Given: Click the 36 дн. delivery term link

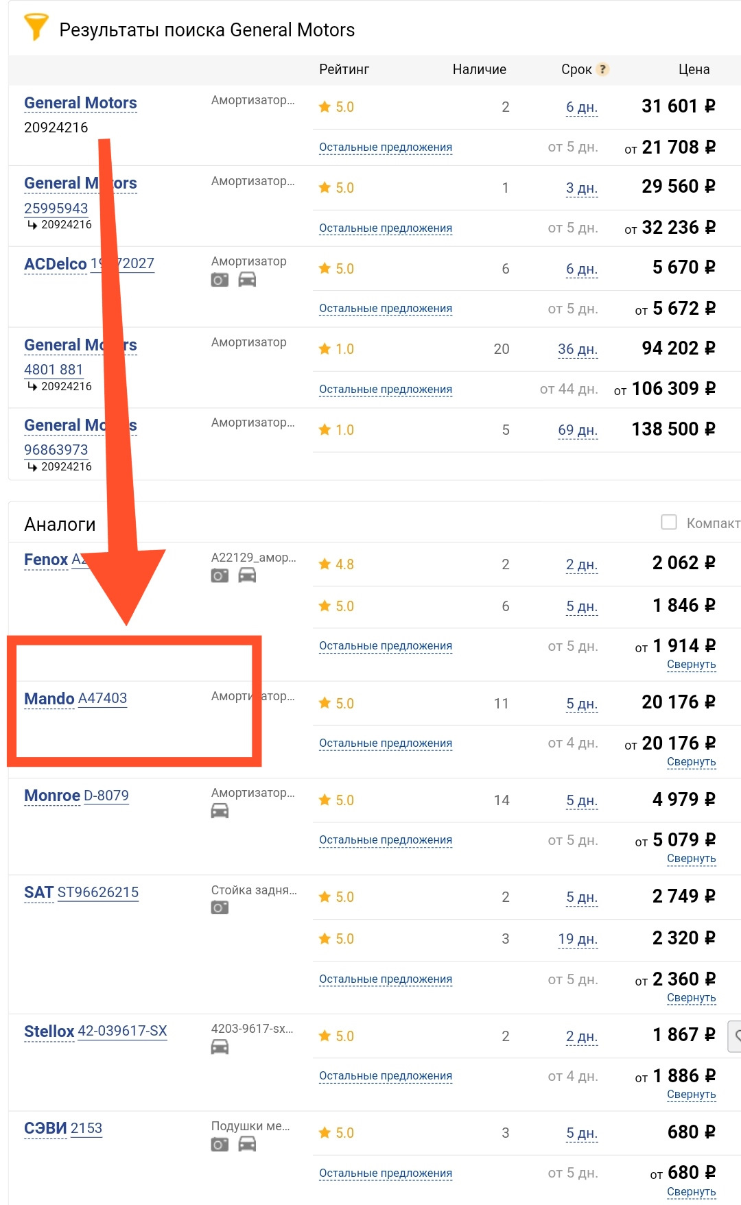Looking at the screenshot, I should click(x=578, y=349).
